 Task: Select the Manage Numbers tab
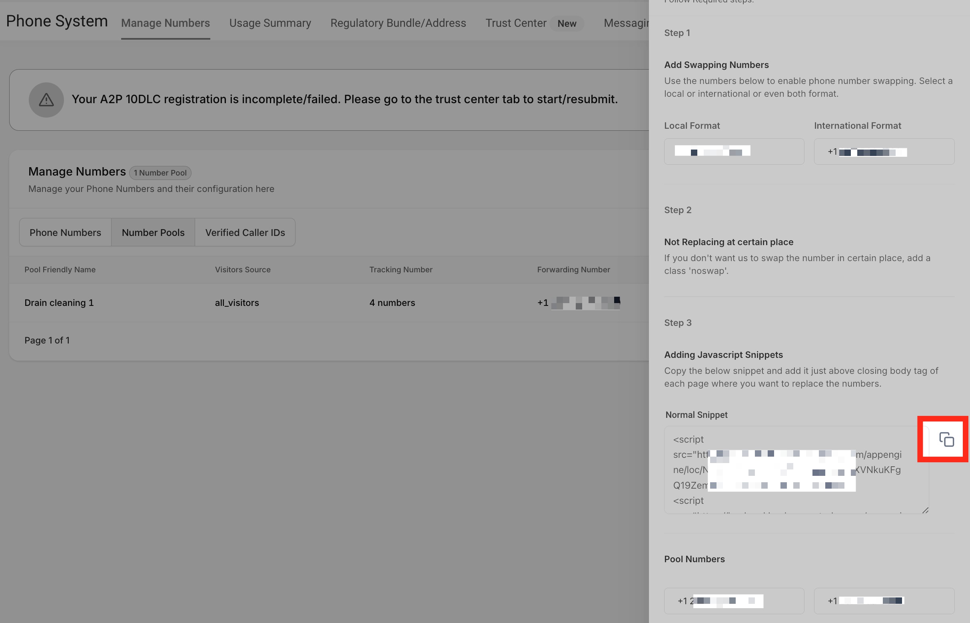pyautogui.click(x=165, y=23)
